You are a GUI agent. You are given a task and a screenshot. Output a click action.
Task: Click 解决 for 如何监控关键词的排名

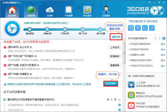coord(163,44)
